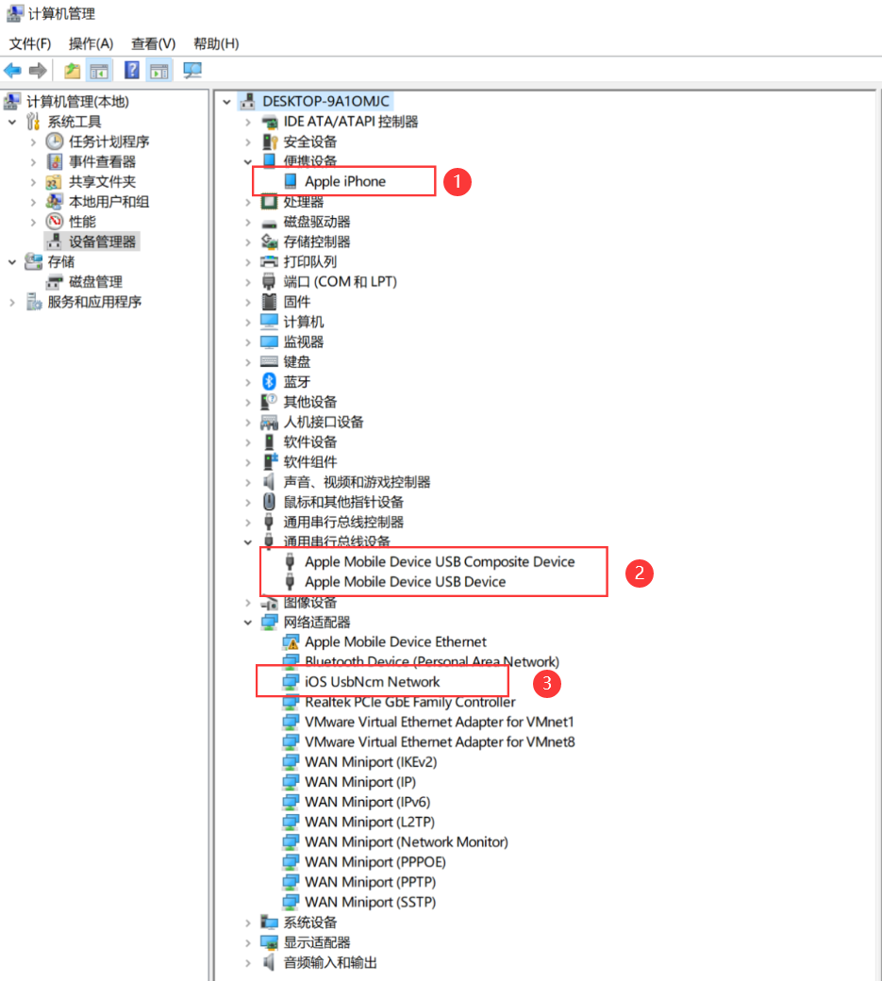Click the blue Back arrow in toolbar
The height and width of the screenshot is (981, 882).
tap(13, 71)
